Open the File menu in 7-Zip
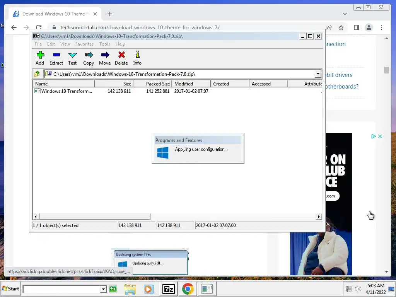The image size is (396, 297). pos(38,44)
